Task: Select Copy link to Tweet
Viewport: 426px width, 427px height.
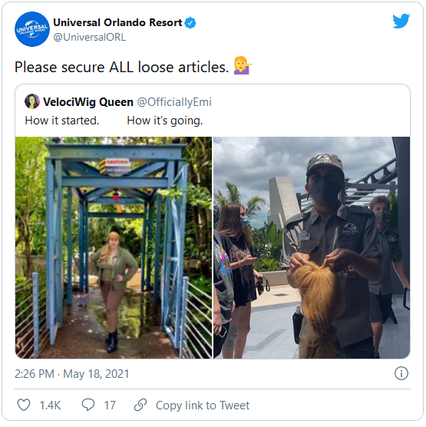Action: pos(203,405)
